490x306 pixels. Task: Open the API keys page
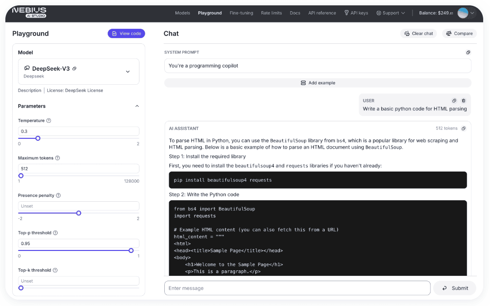coord(356,13)
